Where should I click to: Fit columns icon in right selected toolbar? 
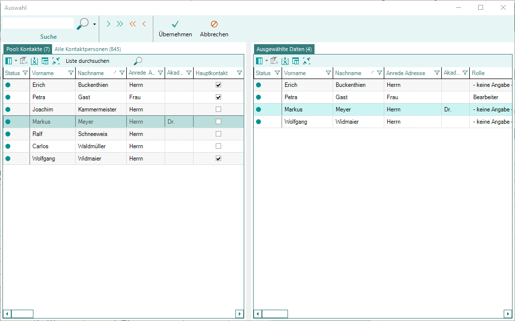[307, 61]
